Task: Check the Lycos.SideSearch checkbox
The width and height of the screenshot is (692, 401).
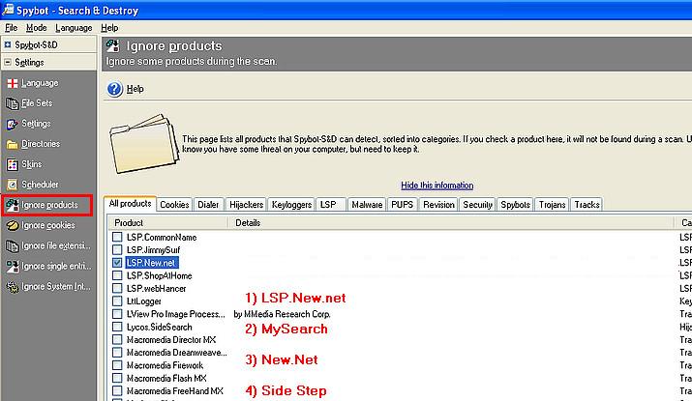Action: [x=117, y=327]
